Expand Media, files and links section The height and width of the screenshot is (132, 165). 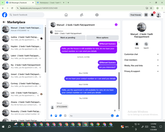[142, 66]
